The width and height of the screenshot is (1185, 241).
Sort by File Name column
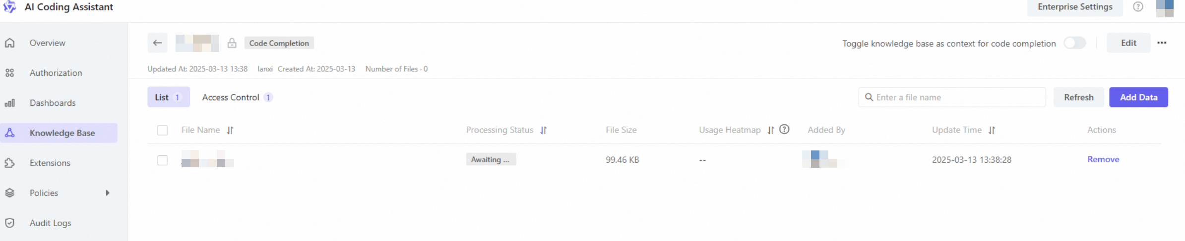tap(230, 130)
